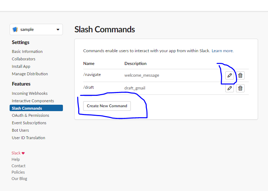Click the /draft command name
This screenshot has width=268, height=191.
point(89,87)
